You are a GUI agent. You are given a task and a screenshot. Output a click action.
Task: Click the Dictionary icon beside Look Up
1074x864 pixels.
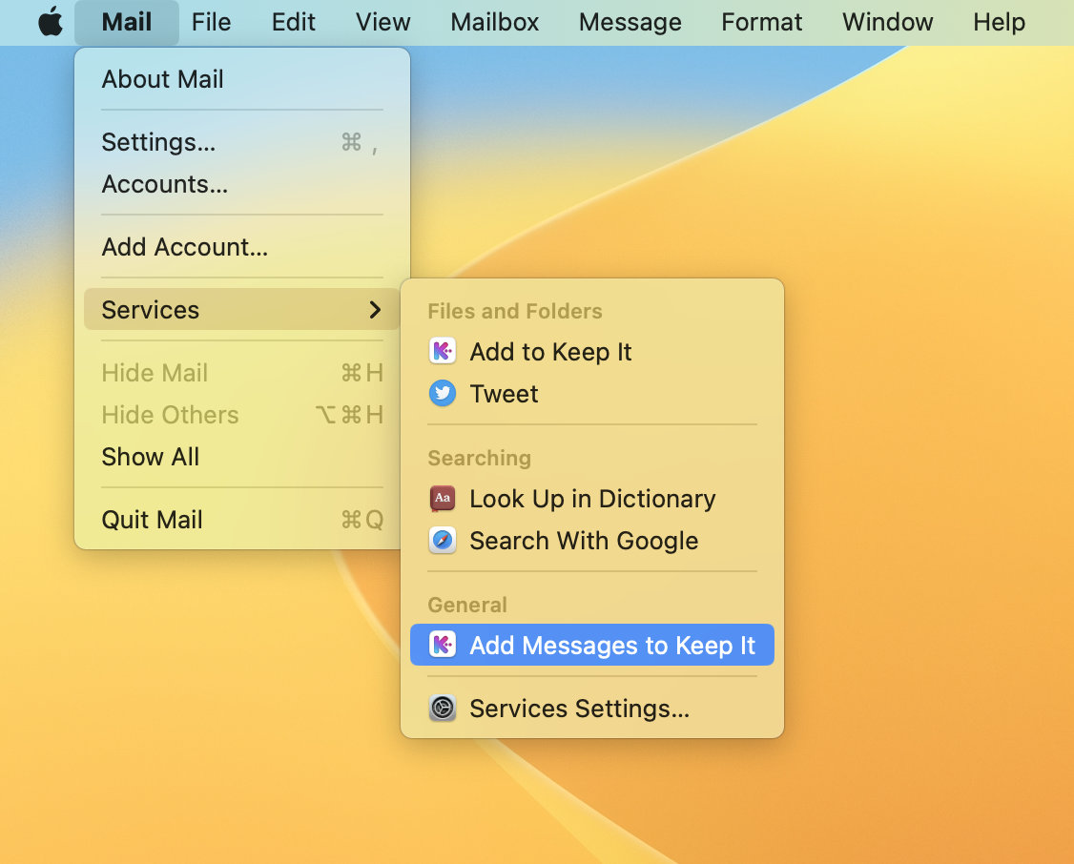pos(443,499)
